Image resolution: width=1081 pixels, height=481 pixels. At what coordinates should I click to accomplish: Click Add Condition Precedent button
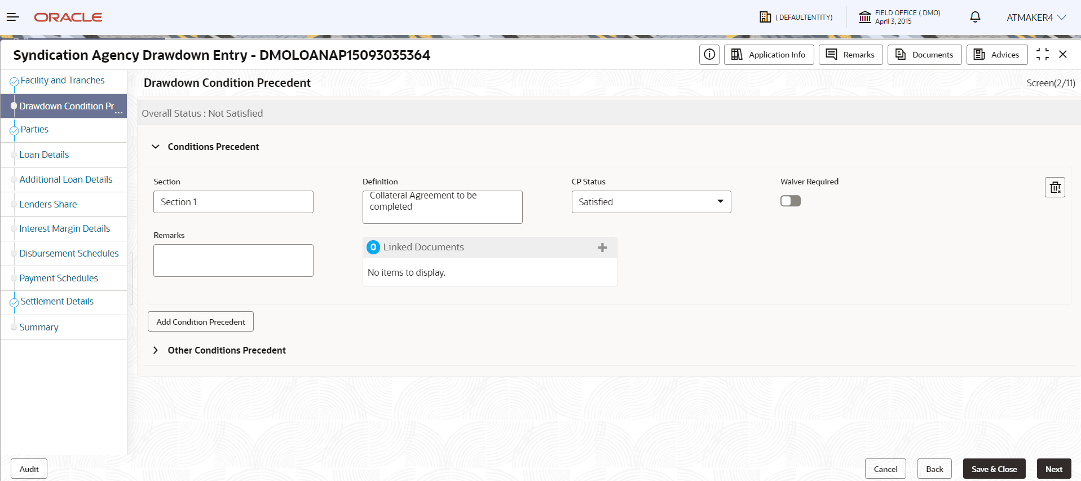pyautogui.click(x=201, y=322)
